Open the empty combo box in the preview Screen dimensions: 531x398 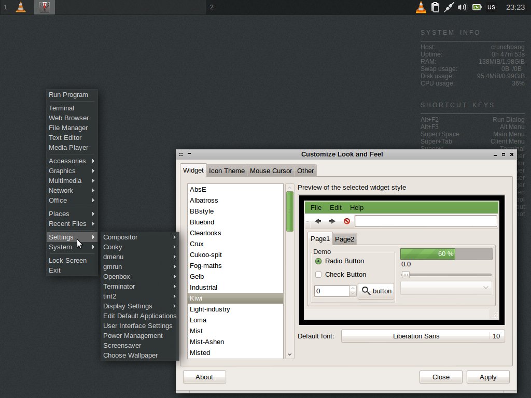(x=446, y=288)
